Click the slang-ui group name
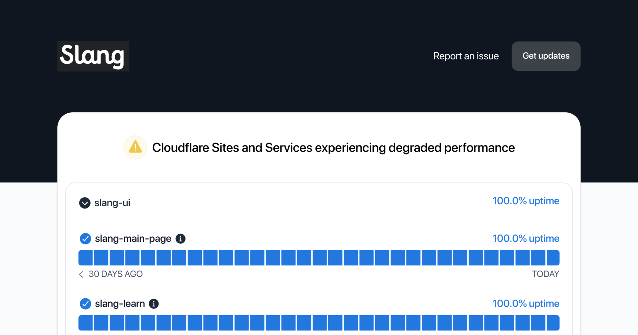 pyautogui.click(x=112, y=203)
